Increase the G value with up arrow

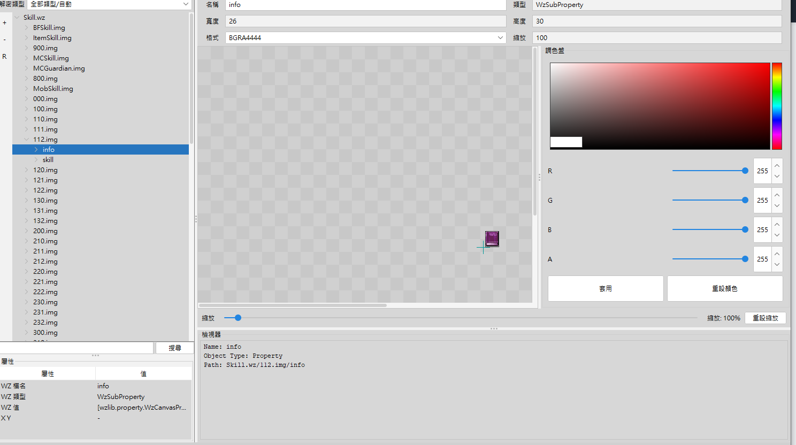click(777, 195)
